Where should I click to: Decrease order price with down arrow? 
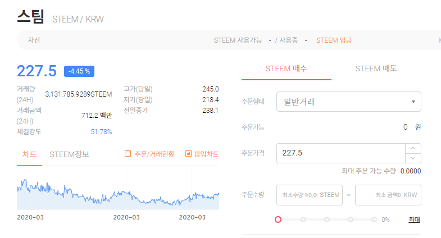pos(413,158)
